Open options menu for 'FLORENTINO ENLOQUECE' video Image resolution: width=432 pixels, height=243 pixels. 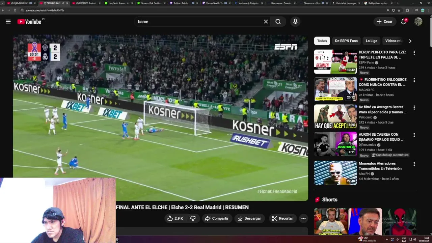[x=414, y=80]
